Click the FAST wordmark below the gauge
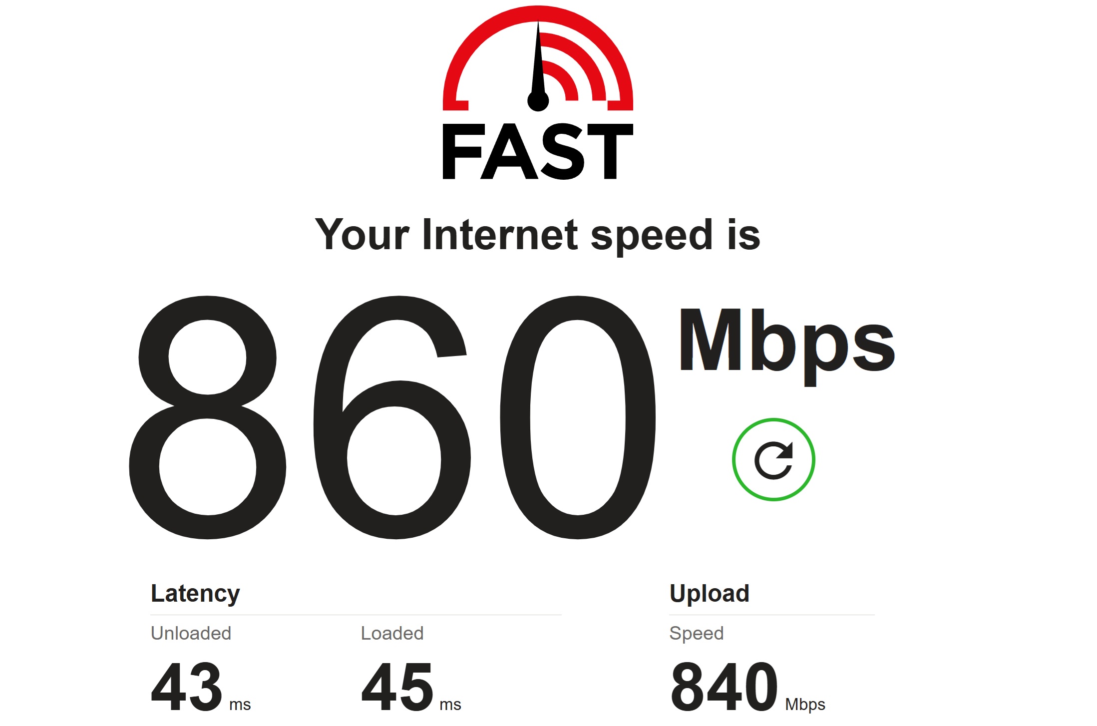Image resolution: width=1097 pixels, height=726 pixels. pos(538,151)
